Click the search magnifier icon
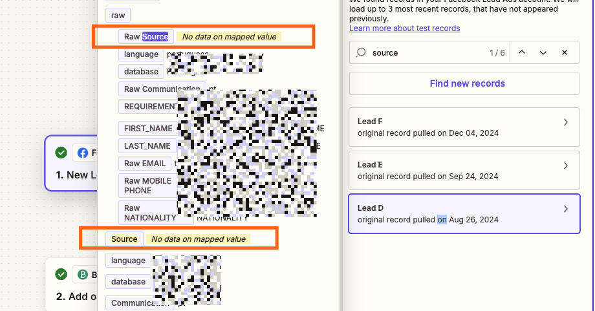This screenshot has height=311, width=595. pos(361,52)
